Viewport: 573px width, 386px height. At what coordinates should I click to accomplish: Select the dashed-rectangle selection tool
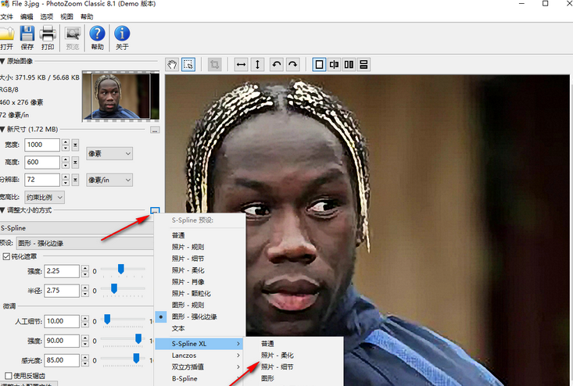(x=188, y=64)
